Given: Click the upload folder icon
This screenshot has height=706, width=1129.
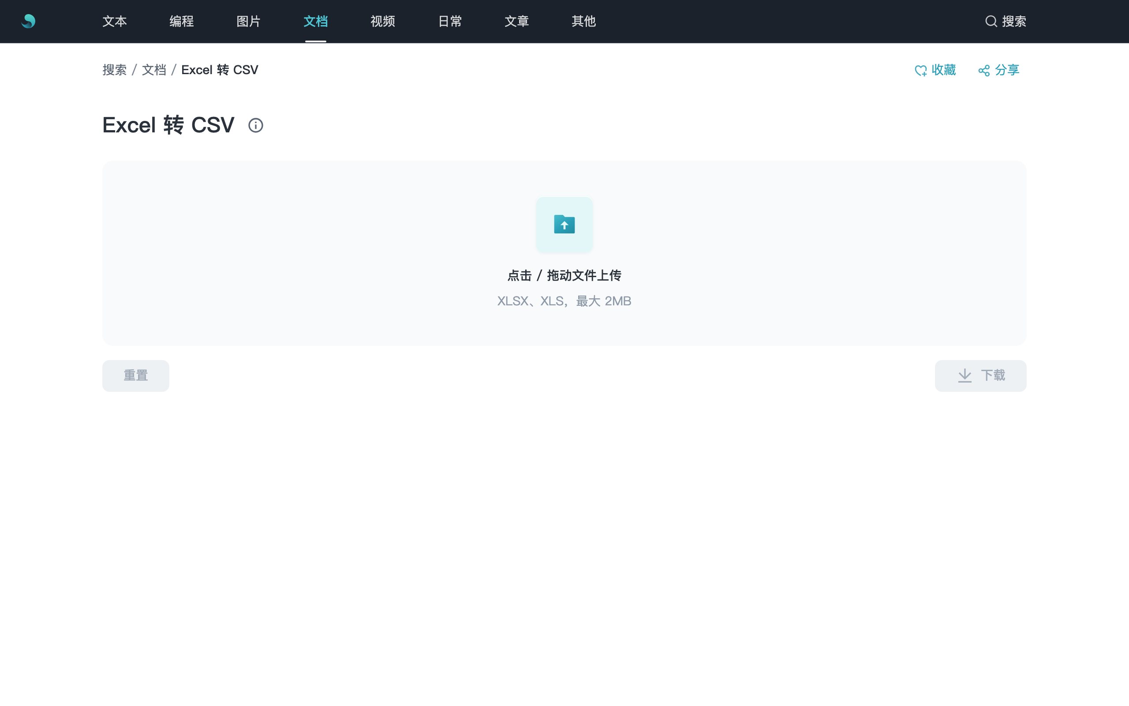Looking at the screenshot, I should tap(564, 225).
